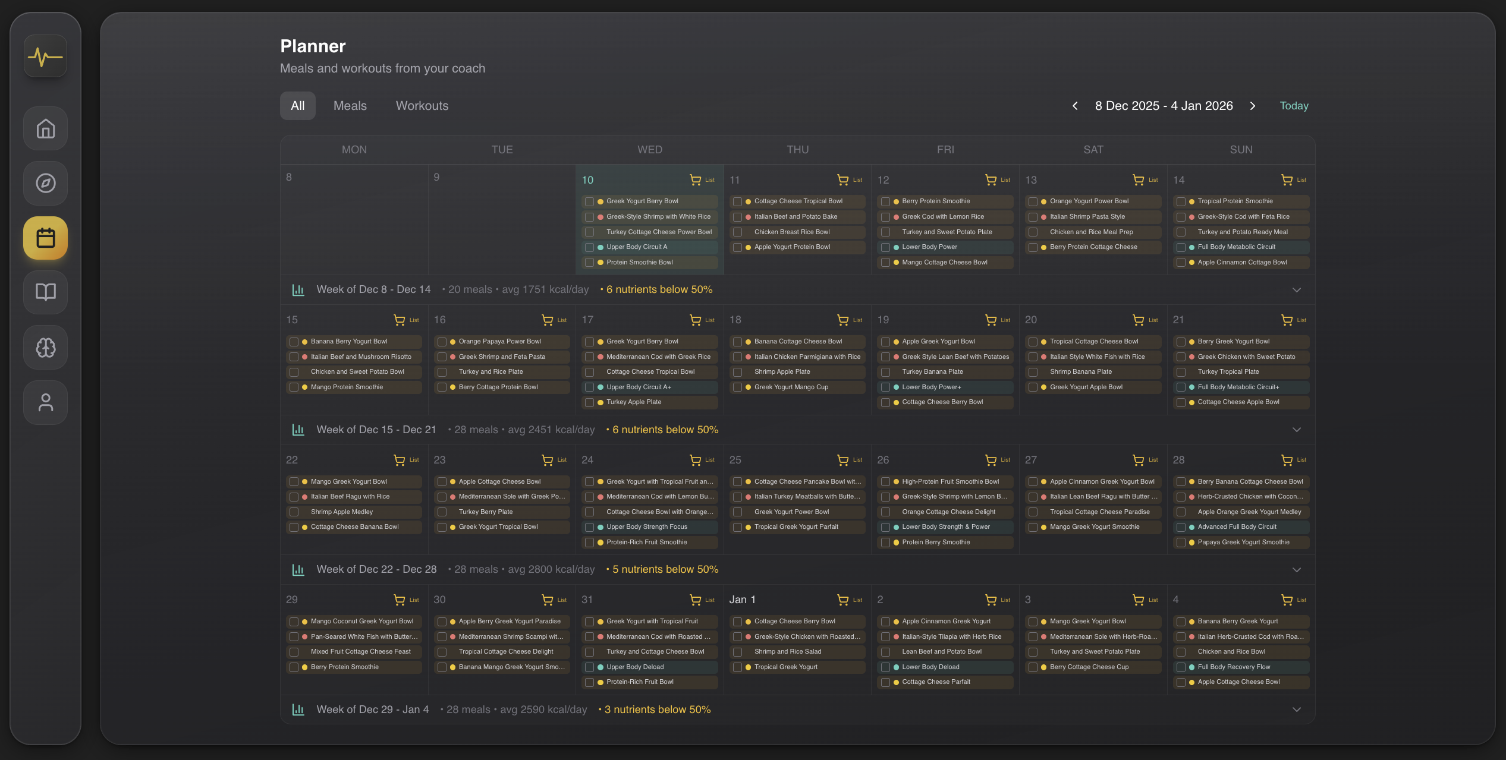Collapse the Week of Dec 29 summary chevron
The image size is (1506, 760).
1297,709
